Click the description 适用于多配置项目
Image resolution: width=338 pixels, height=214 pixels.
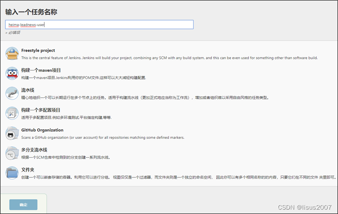pos(67,117)
